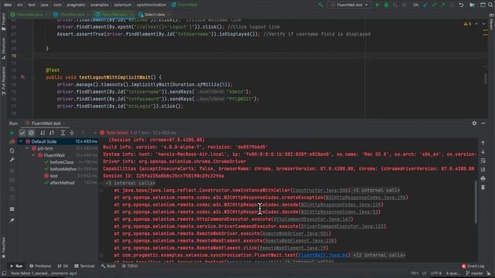Open the W3CHttpResponseCodec.java:196 stack trace link

point(365,198)
